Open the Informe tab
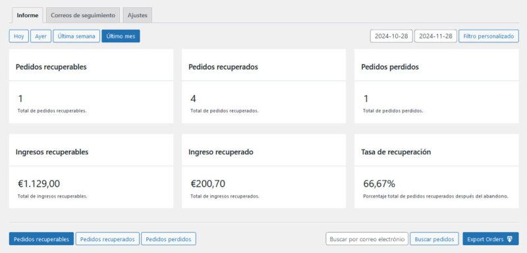 click(x=28, y=15)
